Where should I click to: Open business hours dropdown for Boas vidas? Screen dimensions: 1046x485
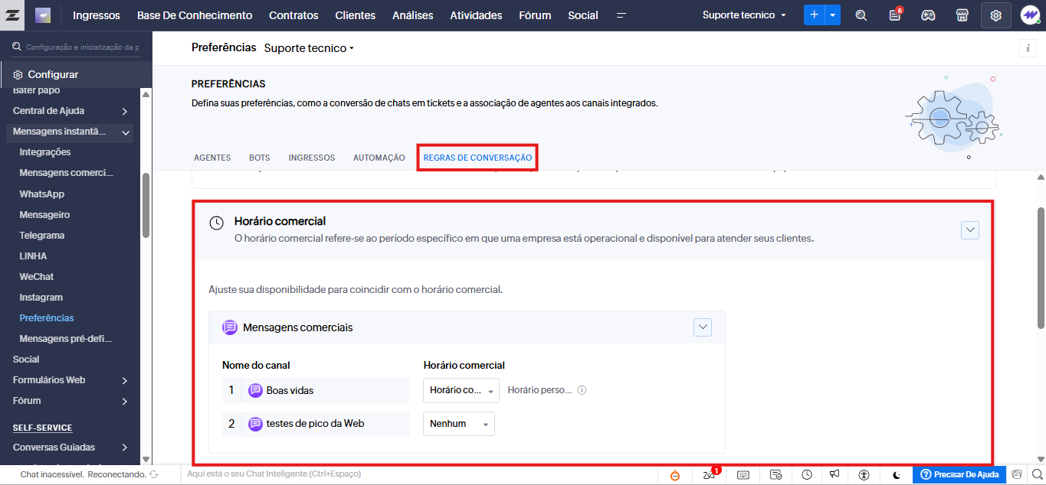[x=461, y=390]
